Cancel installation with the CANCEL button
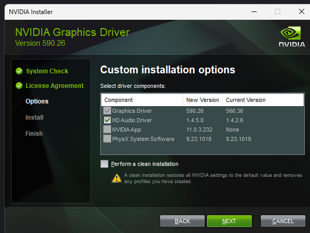310x233 pixels. 283,221
